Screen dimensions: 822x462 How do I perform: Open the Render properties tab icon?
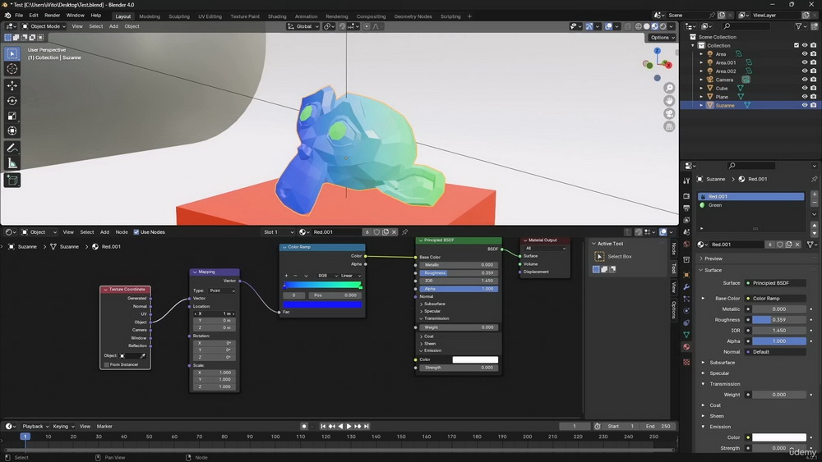[686, 195]
